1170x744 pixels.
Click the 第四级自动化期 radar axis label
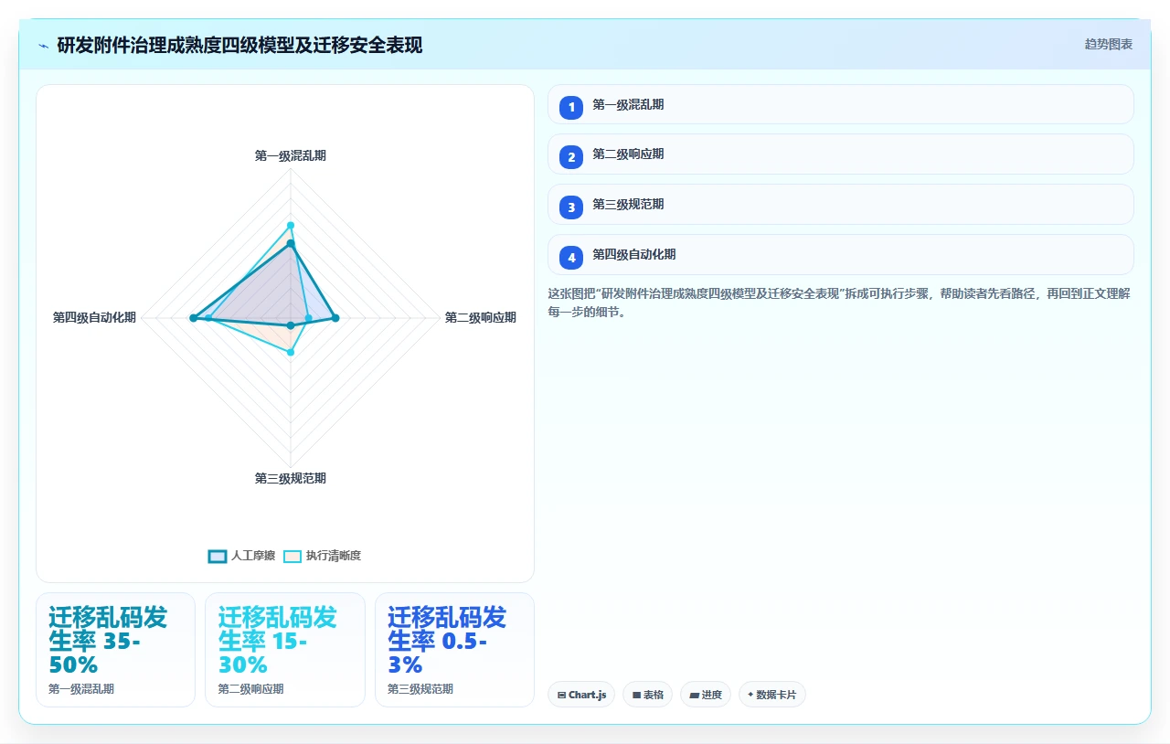94,317
